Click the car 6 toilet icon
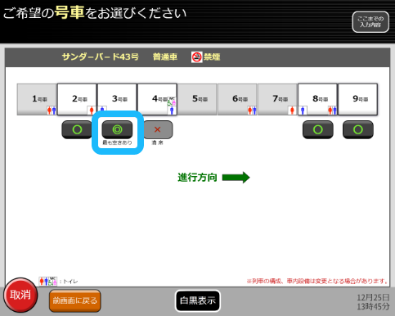The width and height of the screenshot is (395, 316). 252,111
